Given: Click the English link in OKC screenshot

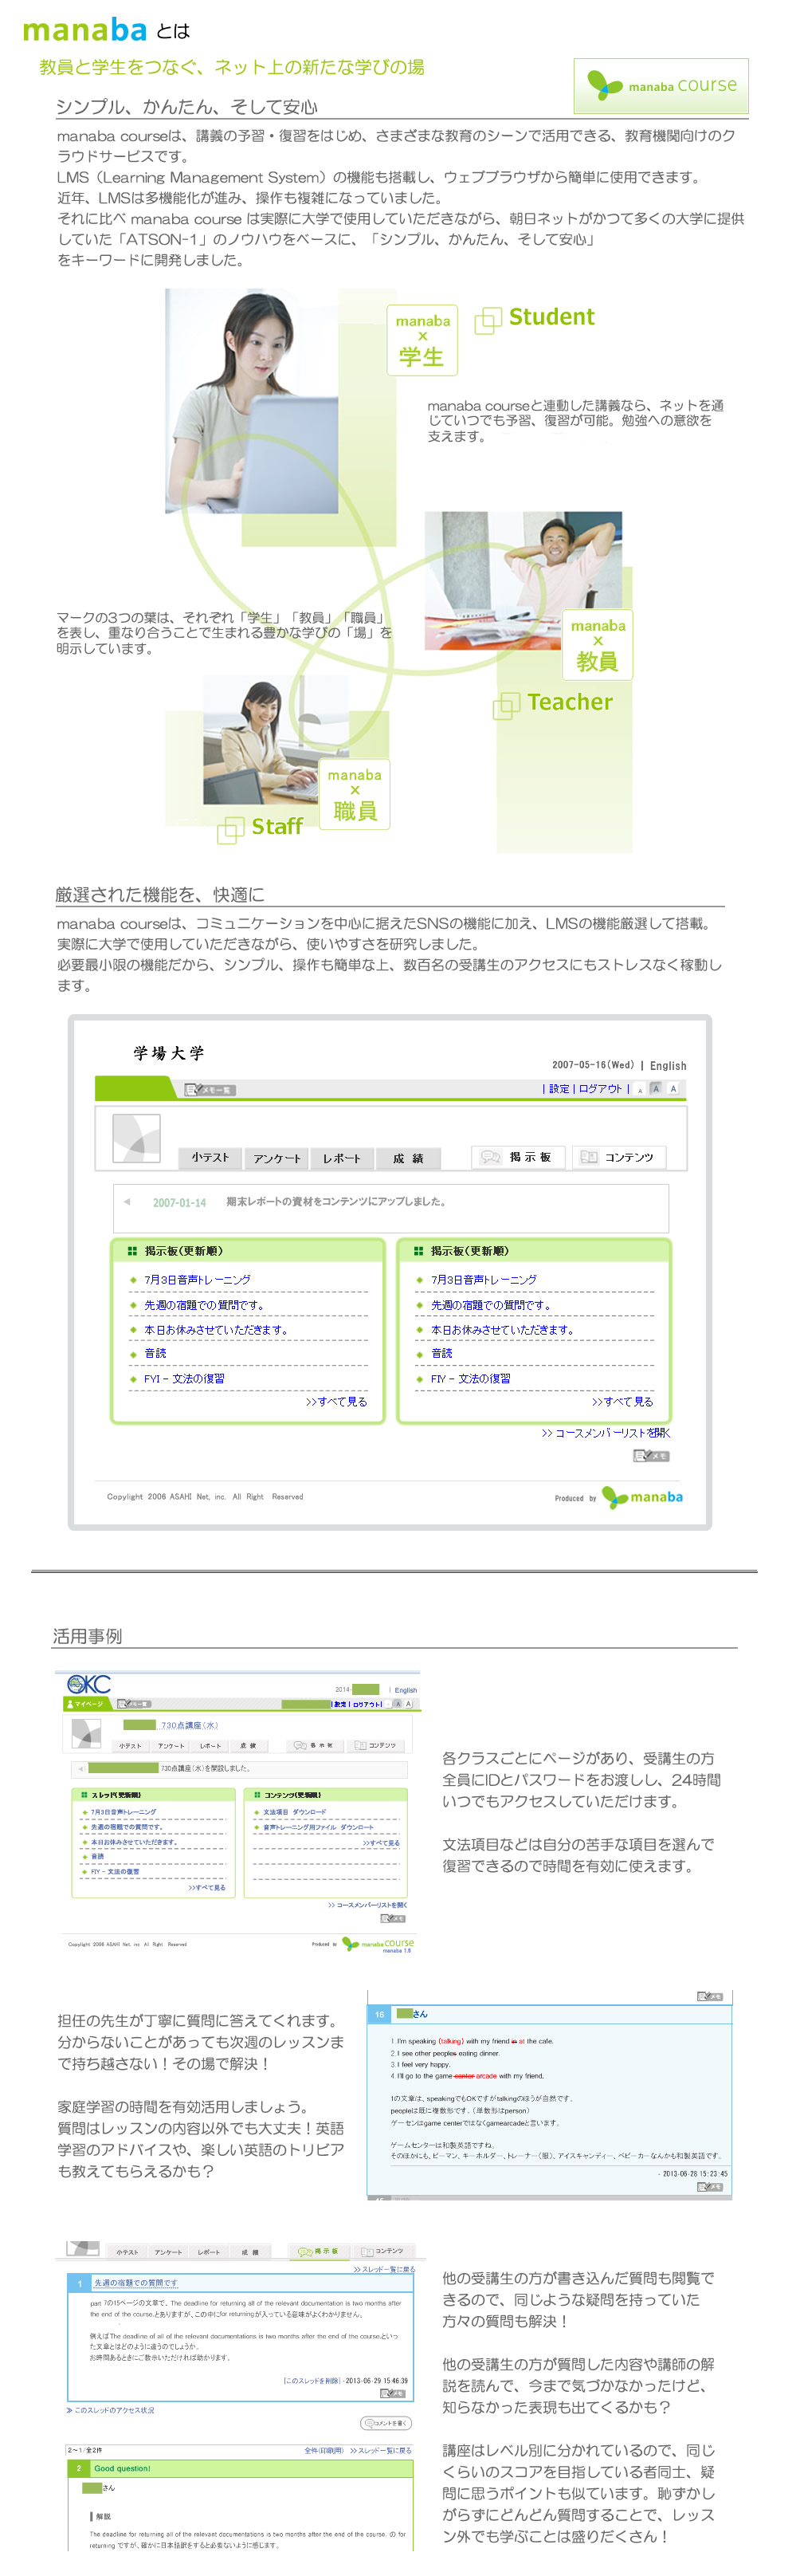Looking at the screenshot, I should 405,1690.
